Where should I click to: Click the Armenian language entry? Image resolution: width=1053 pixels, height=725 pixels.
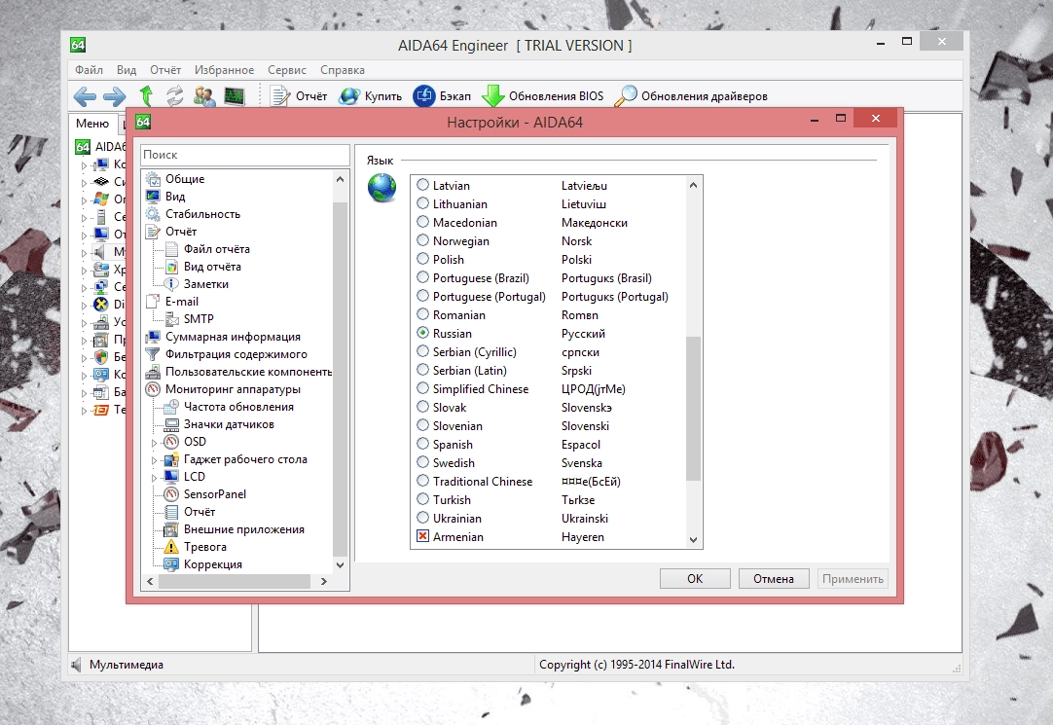pyautogui.click(x=458, y=537)
